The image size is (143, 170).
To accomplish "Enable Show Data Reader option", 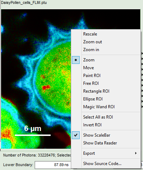I will click(x=100, y=143).
